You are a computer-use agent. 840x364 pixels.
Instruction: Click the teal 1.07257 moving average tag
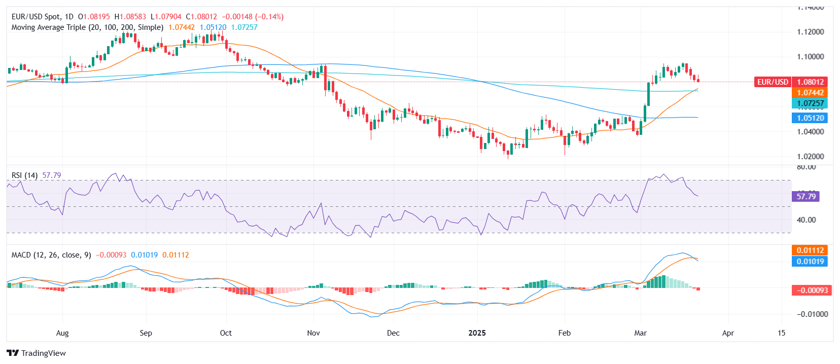pyautogui.click(x=810, y=103)
